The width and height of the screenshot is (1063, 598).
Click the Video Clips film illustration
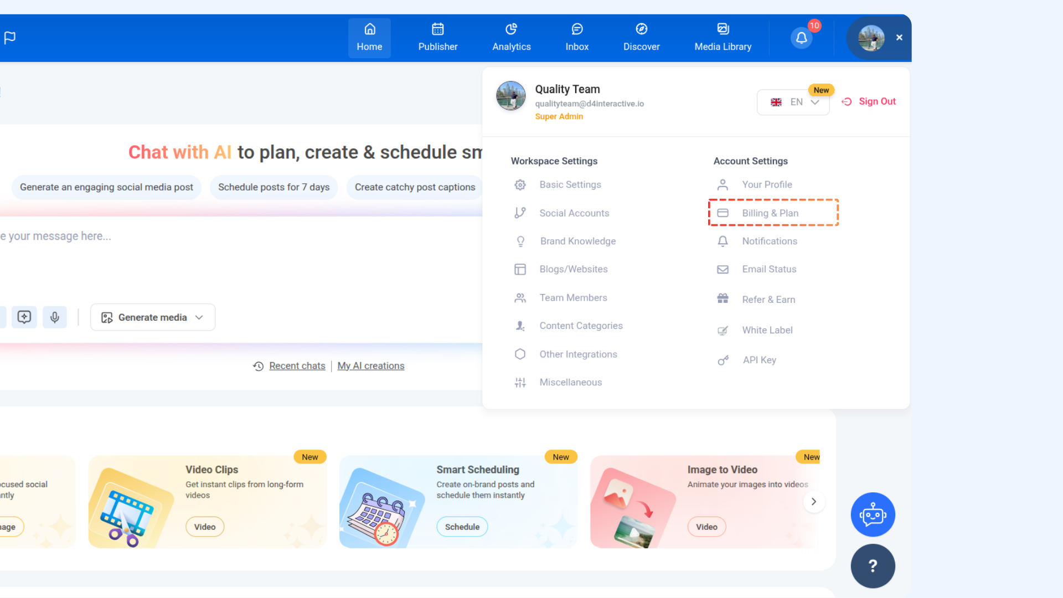click(x=132, y=508)
